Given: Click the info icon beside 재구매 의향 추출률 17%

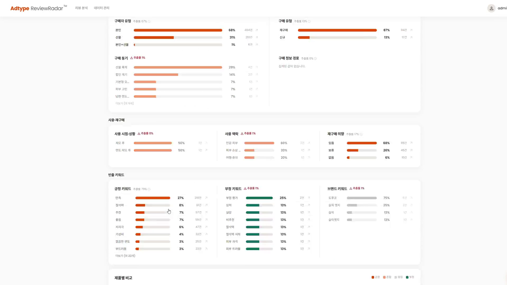Looking at the screenshot, I should [x=361, y=134].
